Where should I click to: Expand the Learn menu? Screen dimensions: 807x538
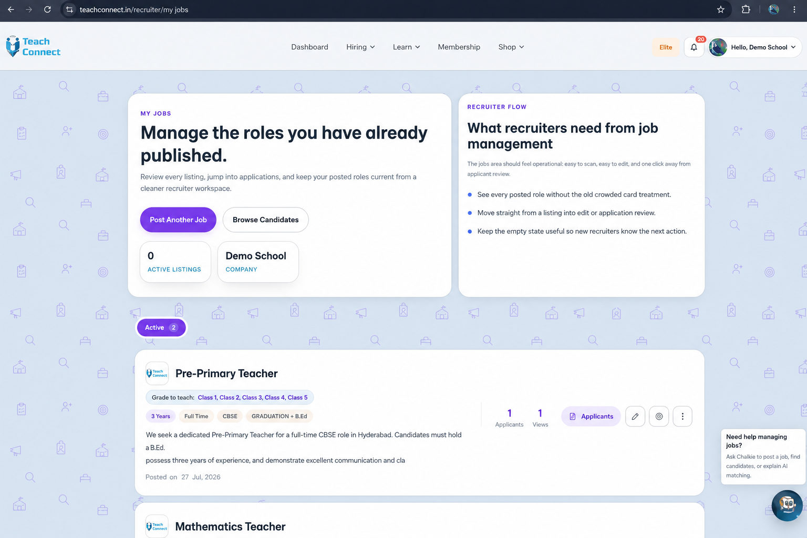coord(406,47)
